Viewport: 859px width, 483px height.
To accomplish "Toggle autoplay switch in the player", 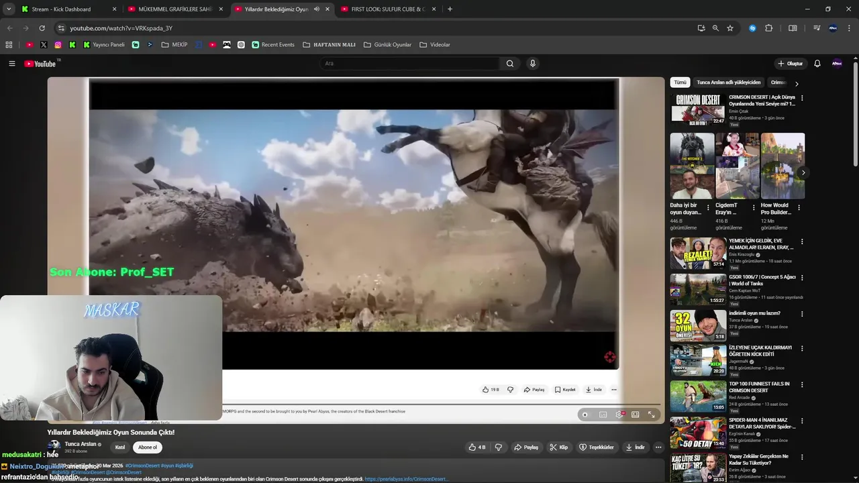I will click(585, 415).
